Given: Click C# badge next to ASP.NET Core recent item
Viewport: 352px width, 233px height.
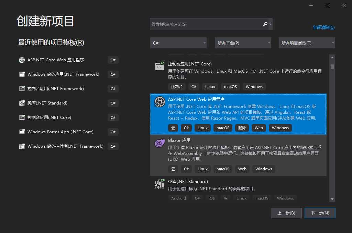Looking at the screenshot, I should [113, 60].
